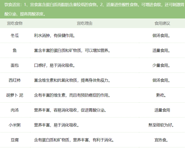Select 小米粥 reason 营养丰富，易于消化吸收
The image size is (185, 148).
57,125
